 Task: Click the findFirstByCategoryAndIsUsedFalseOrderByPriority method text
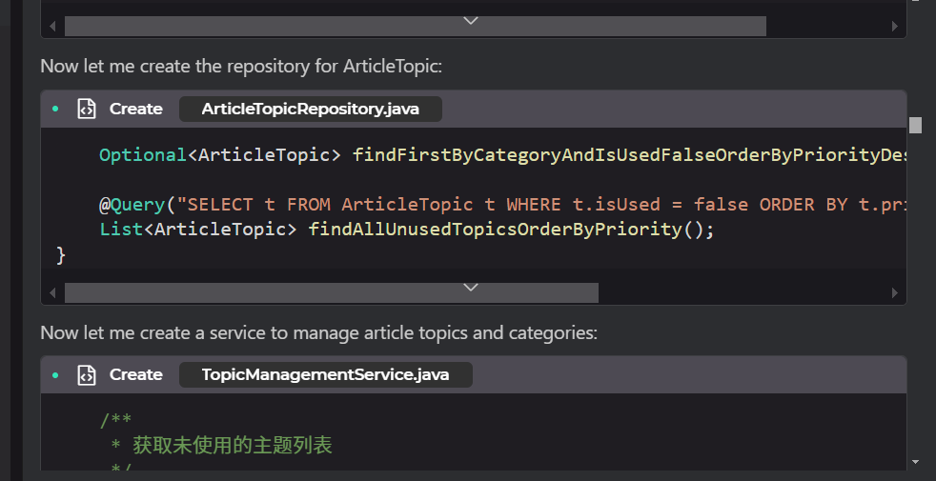click(x=629, y=155)
